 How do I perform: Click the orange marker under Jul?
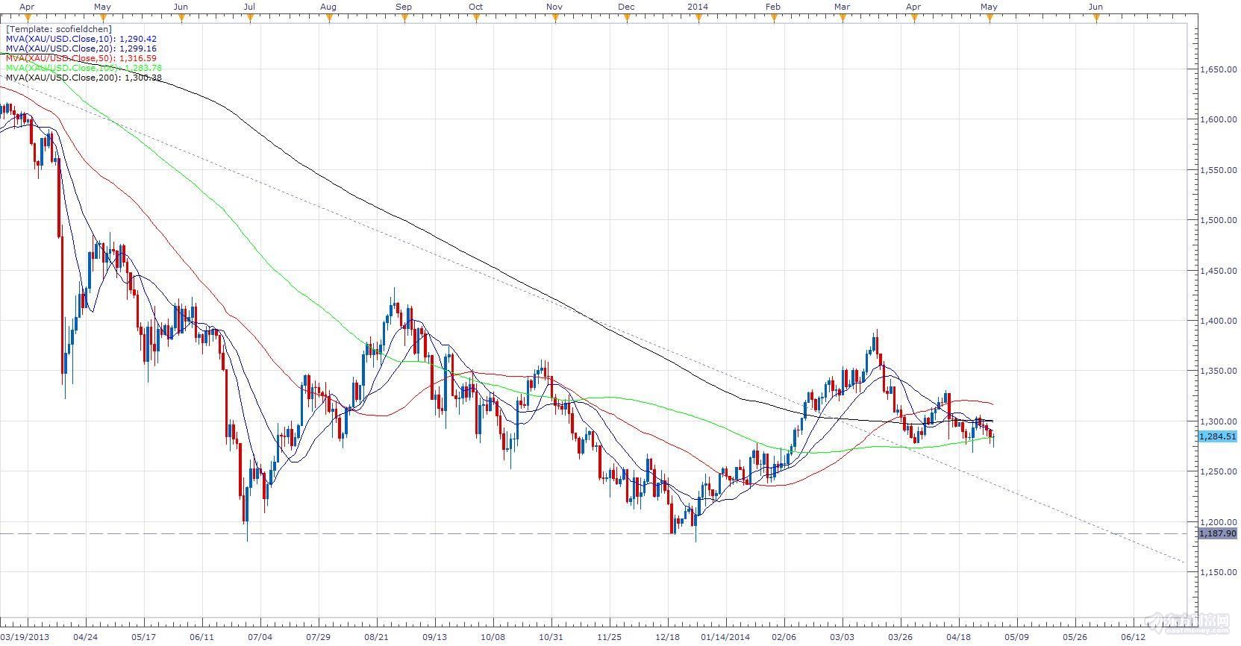249,19
